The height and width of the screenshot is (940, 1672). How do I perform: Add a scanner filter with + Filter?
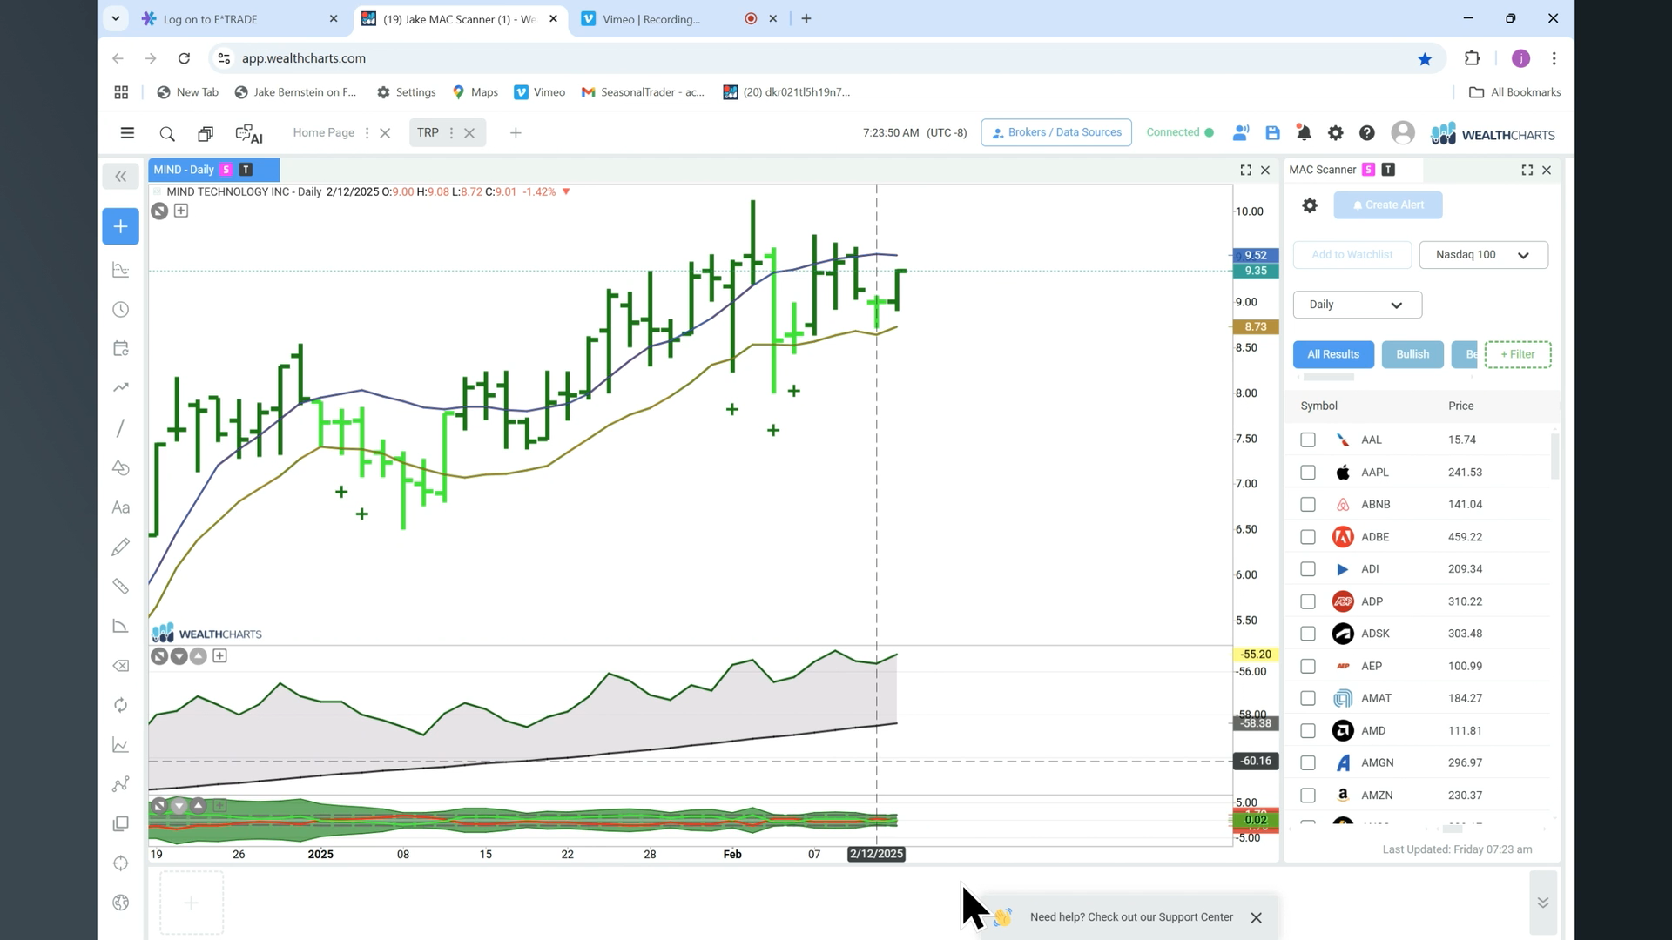pyautogui.click(x=1518, y=354)
